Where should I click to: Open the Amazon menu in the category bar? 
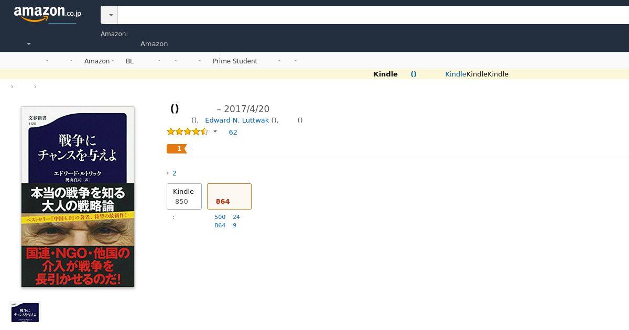pos(99,61)
